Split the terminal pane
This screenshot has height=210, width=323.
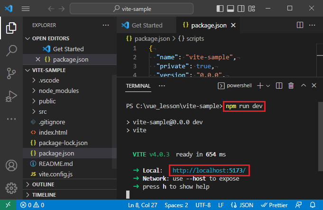tap(279, 86)
